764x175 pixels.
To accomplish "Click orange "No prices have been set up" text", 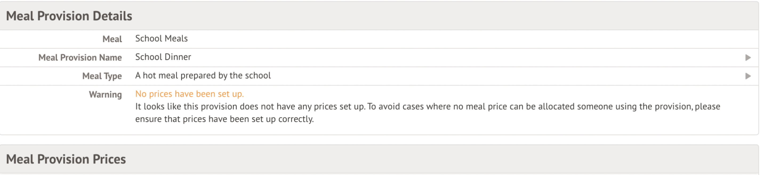I will click(189, 94).
